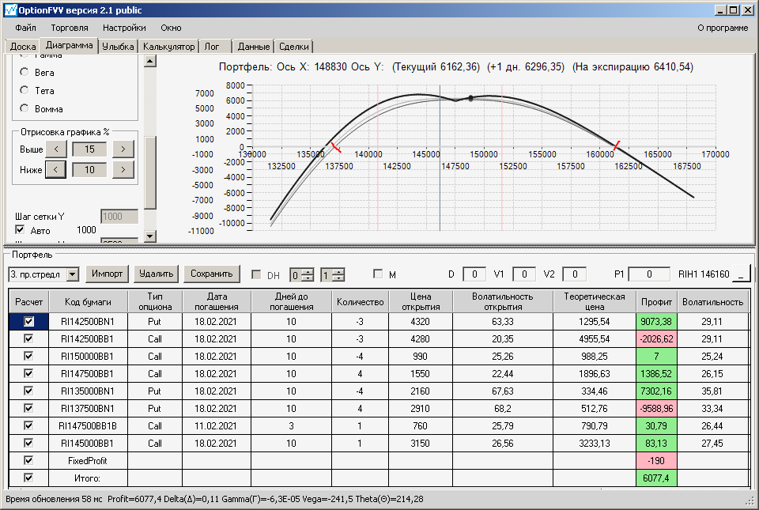The width and height of the screenshot is (759, 510).
Task: Click the scroll-up arrow in the left settings panel
Action: pos(149,61)
